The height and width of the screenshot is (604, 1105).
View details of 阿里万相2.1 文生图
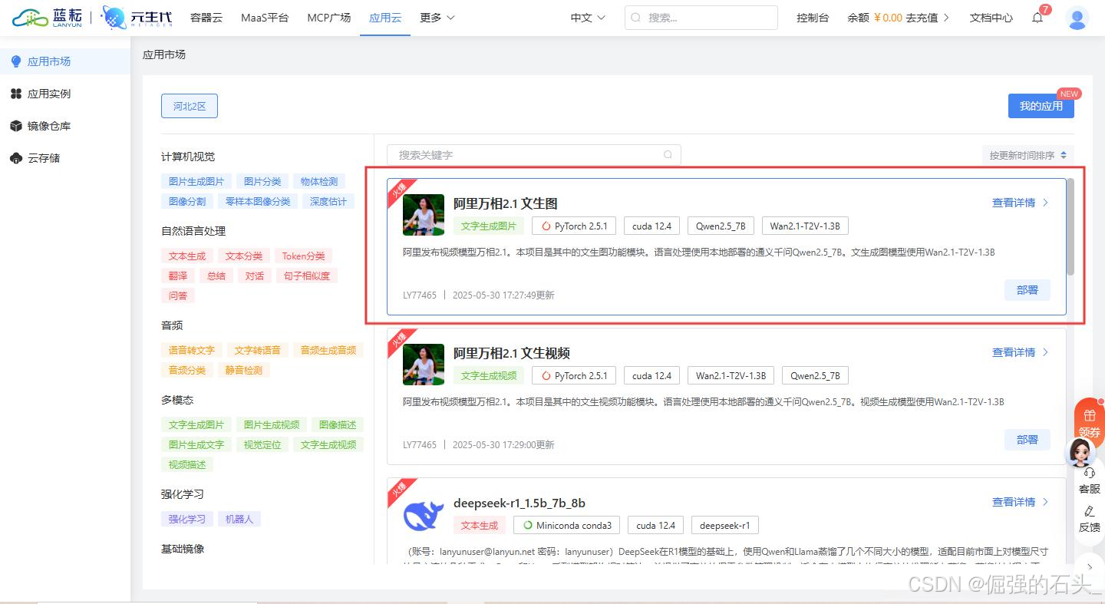coord(1020,203)
